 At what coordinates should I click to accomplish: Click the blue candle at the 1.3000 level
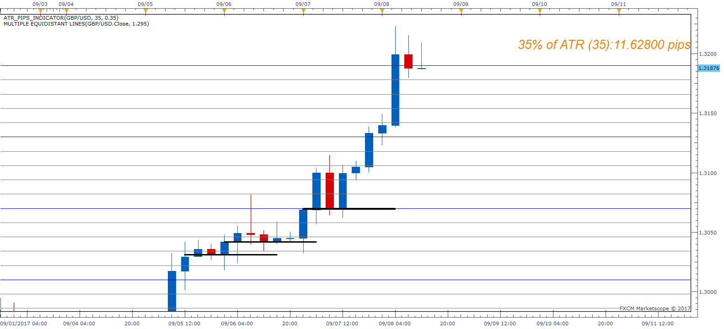point(172,291)
